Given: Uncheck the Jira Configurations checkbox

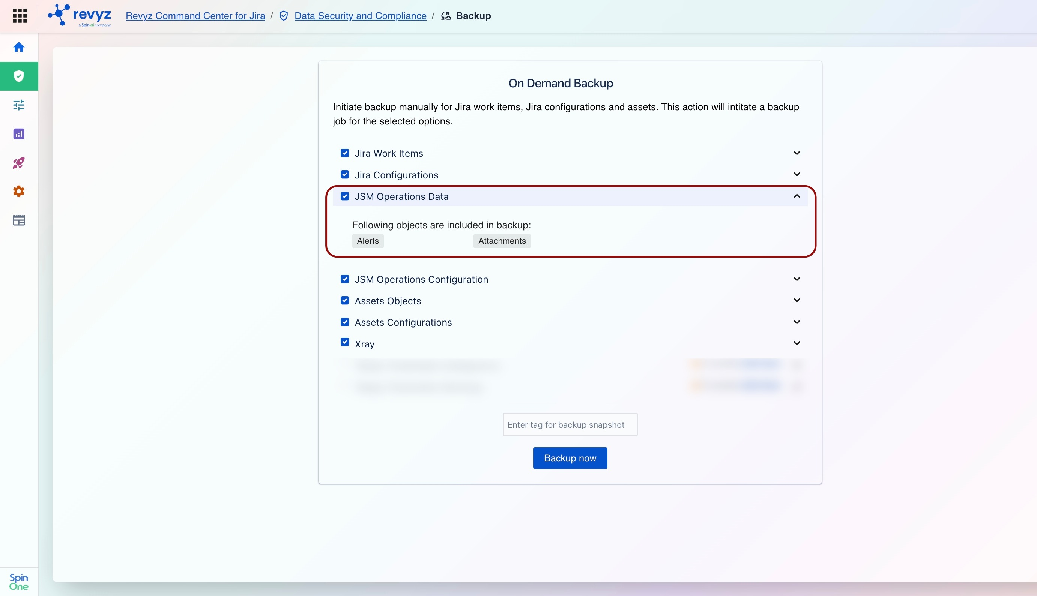Looking at the screenshot, I should (x=345, y=175).
